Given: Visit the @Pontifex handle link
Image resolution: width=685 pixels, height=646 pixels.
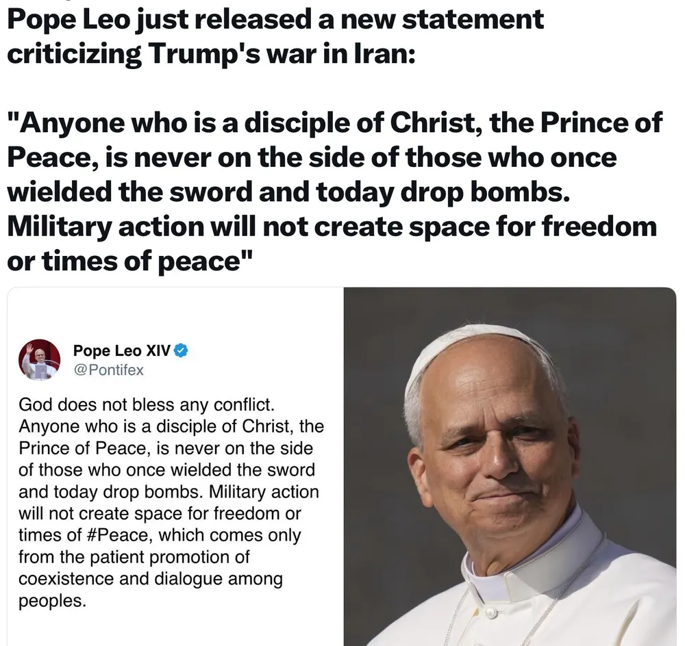Looking at the screenshot, I should [108, 370].
